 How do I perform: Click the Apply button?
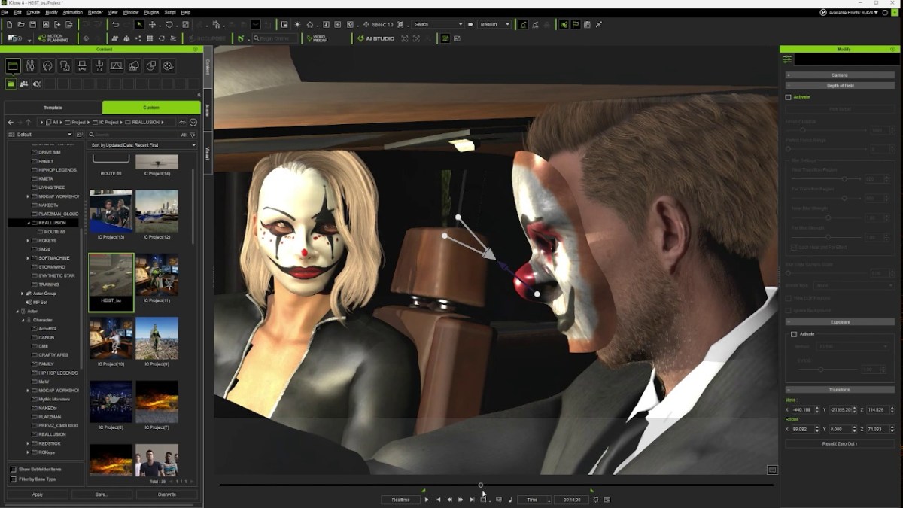click(x=37, y=494)
